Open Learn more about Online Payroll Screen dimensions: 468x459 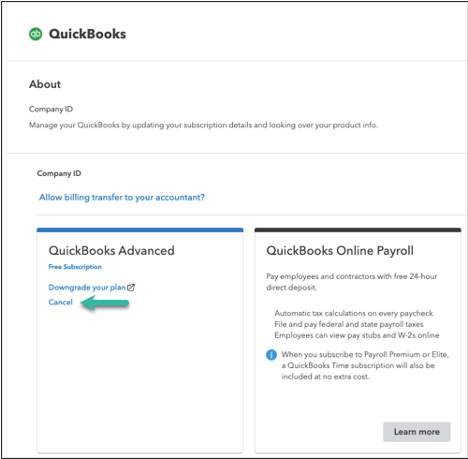click(x=417, y=432)
